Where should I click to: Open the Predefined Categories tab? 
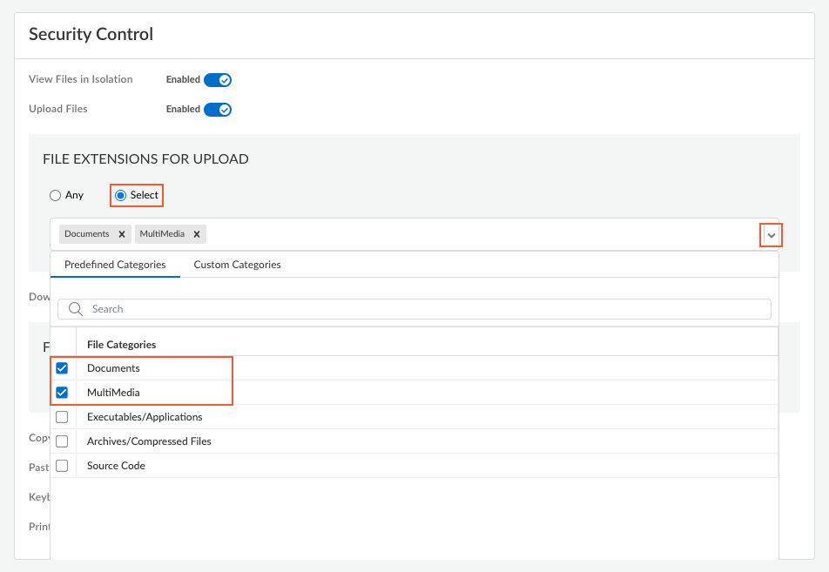115,265
